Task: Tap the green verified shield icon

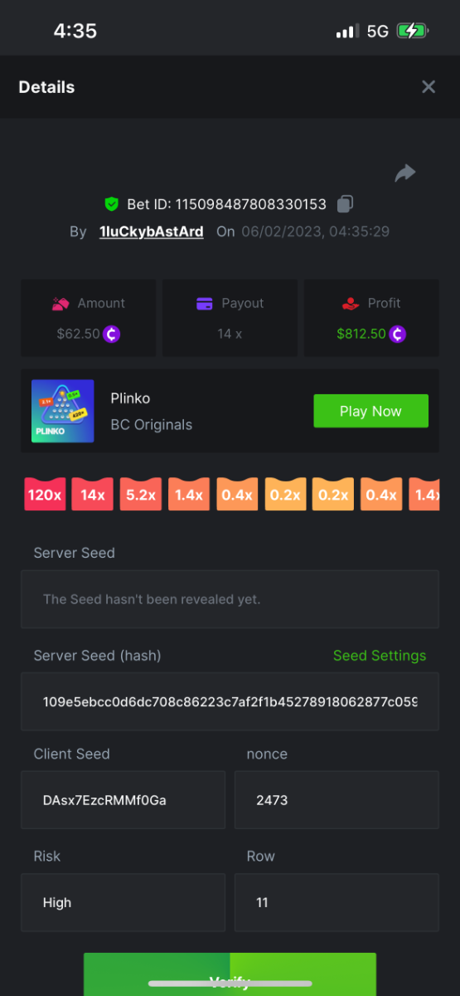Action: [111, 204]
